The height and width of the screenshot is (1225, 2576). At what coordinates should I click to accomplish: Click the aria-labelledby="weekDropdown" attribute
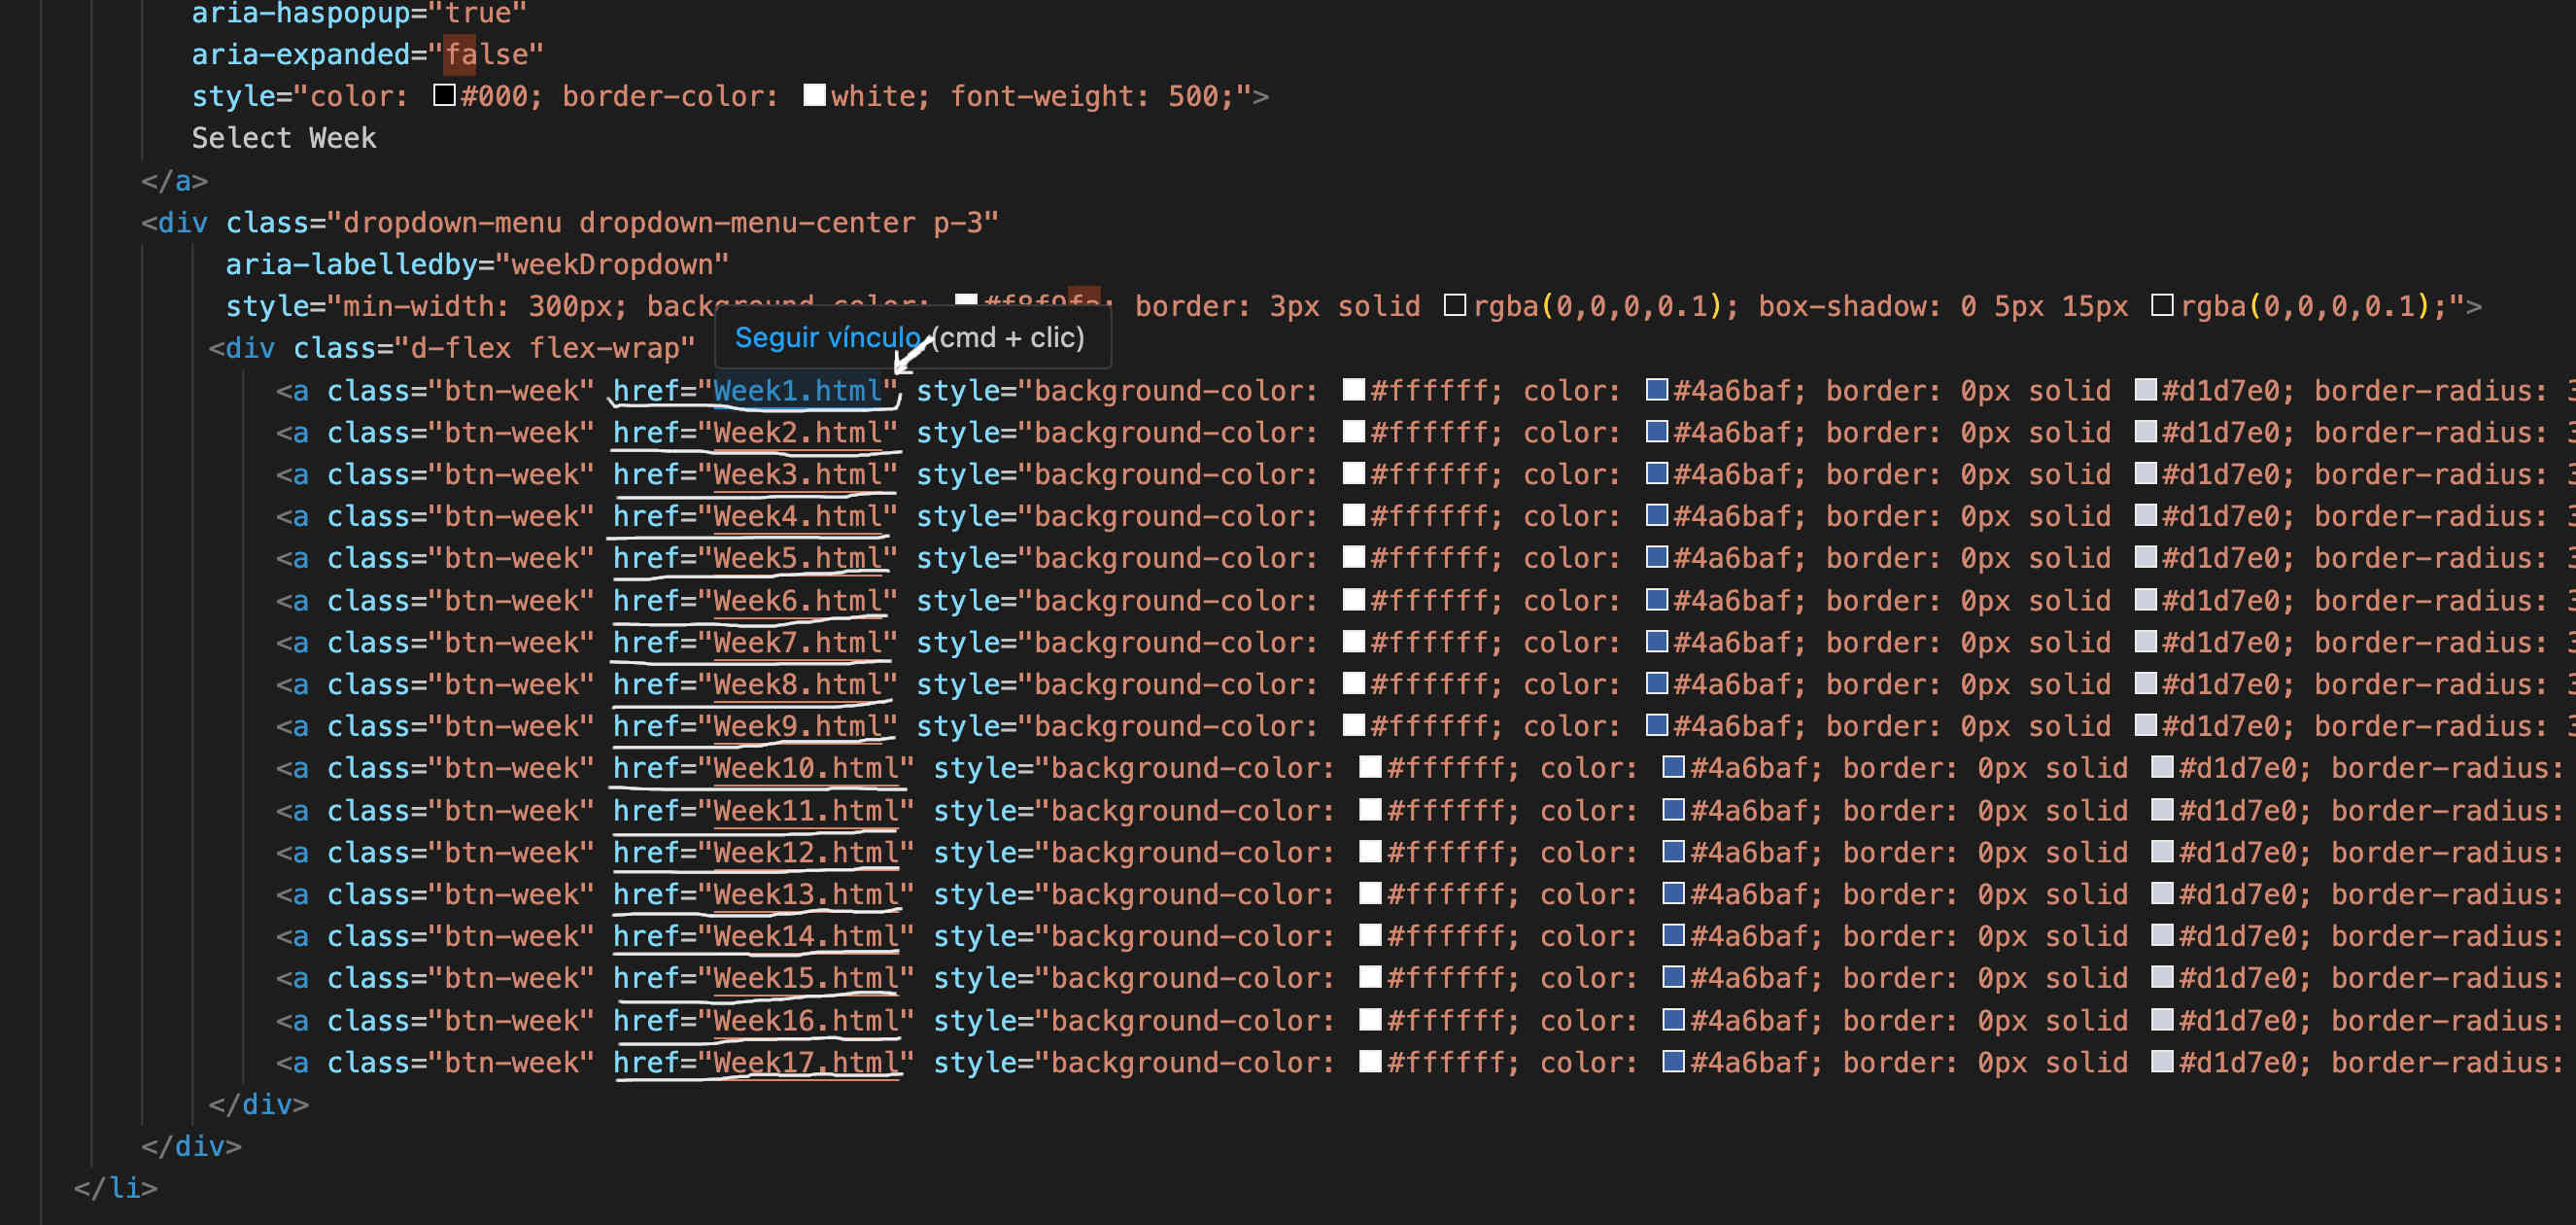477,265
